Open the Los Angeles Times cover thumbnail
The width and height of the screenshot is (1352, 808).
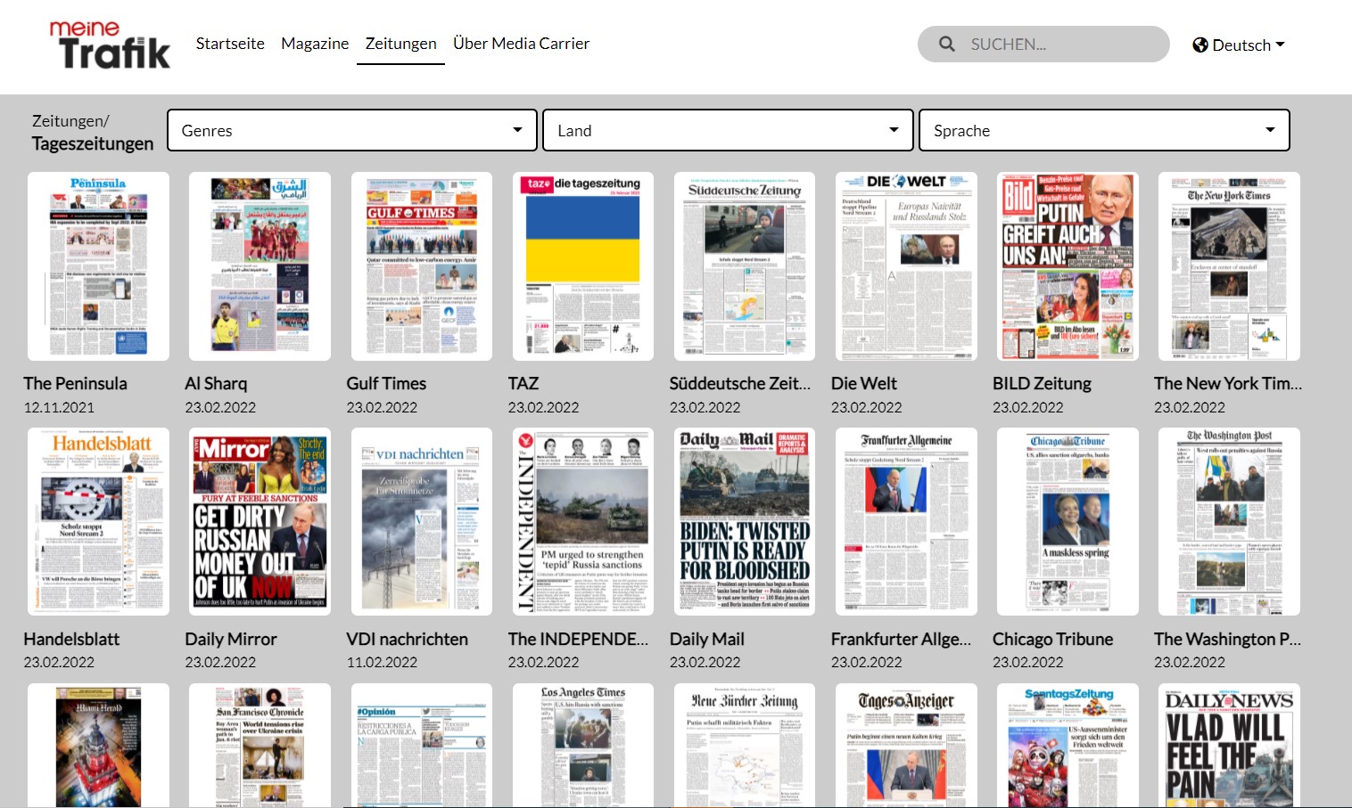tap(583, 746)
